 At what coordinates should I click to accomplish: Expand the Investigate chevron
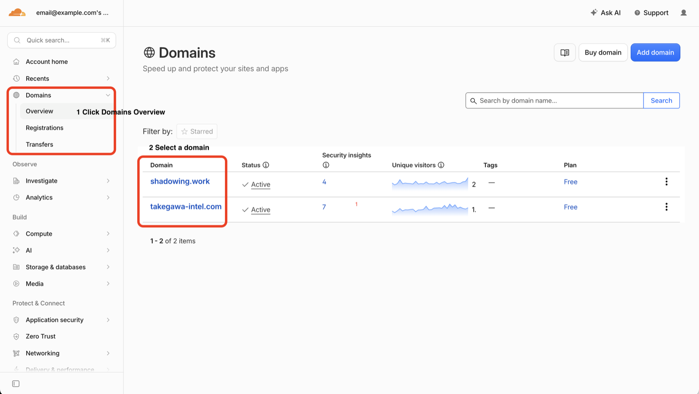click(108, 181)
